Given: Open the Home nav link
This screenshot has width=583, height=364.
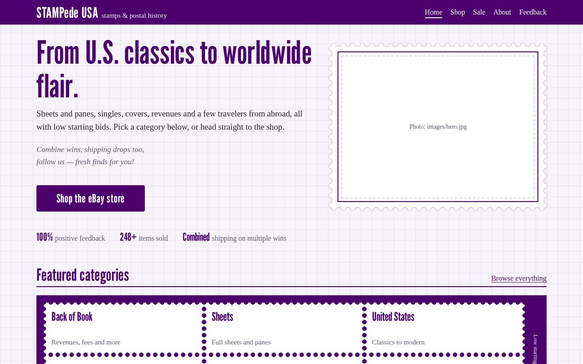Looking at the screenshot, I should pyautogui.click(x=433, y=12).
